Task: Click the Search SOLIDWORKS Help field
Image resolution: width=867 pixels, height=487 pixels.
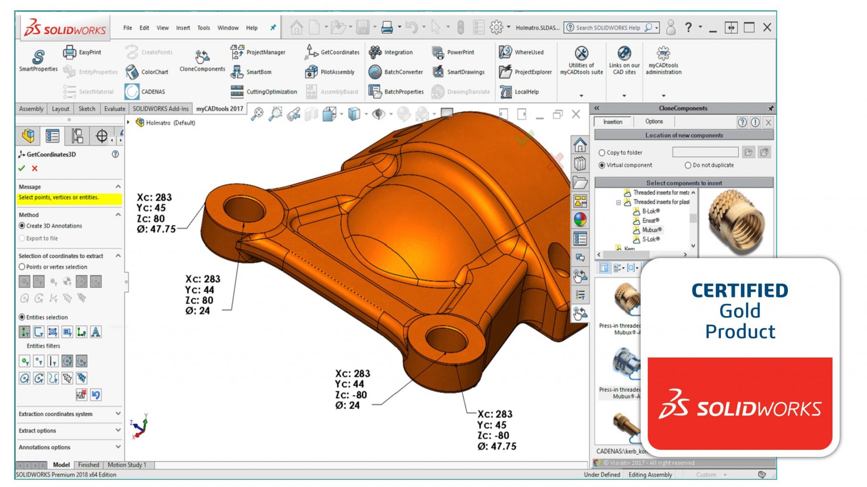Action: tap(607, 28)
